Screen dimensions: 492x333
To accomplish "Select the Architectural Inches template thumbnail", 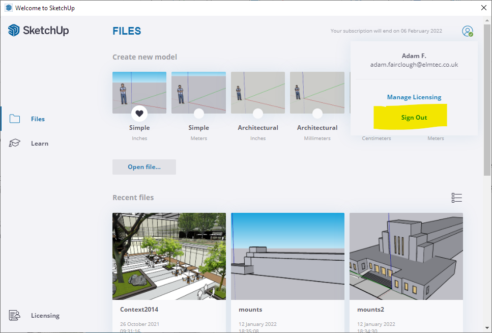I will [258, 92].
